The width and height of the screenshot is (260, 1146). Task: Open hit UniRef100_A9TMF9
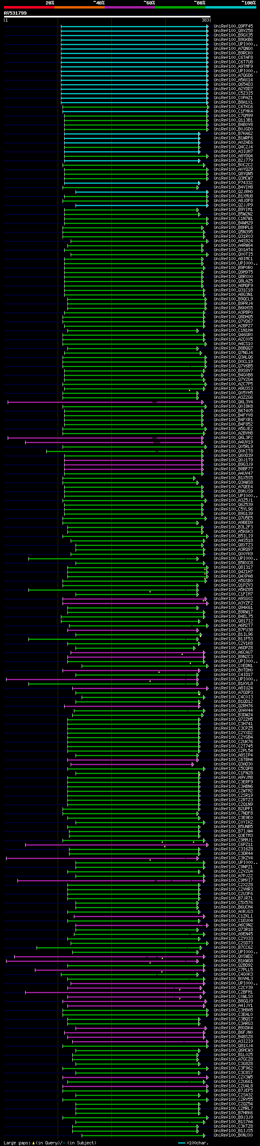pyautogui.click(x=233, y=66)
